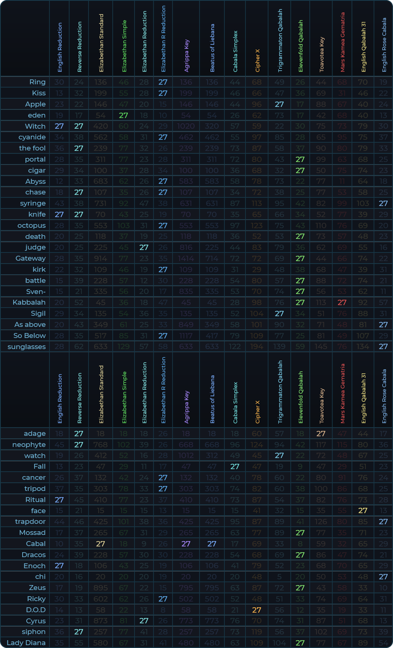Click the 'As above' row label

pos(30,324)
